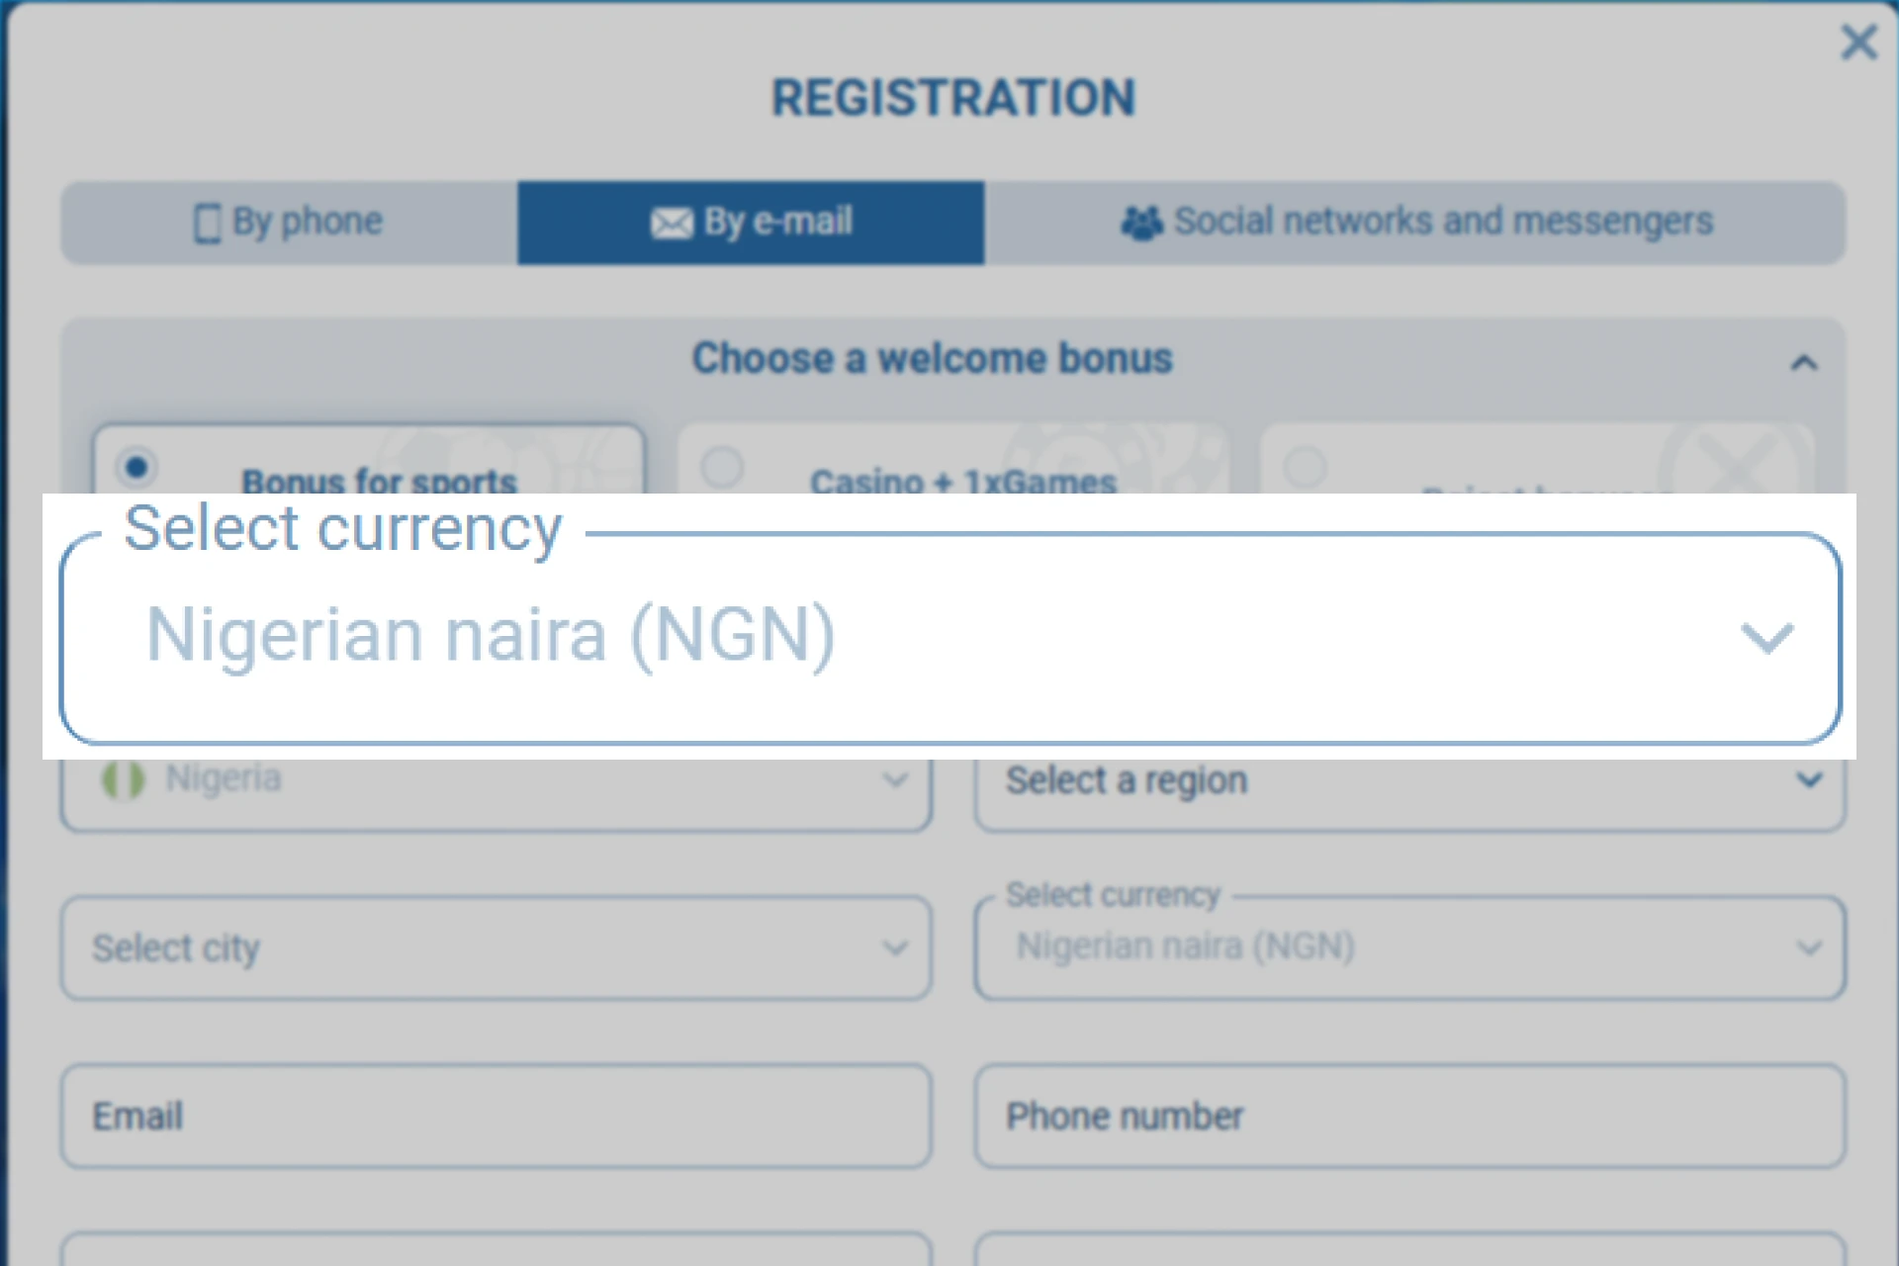Close the registration dialog
Viewport: 1899px width, 1266px height.
(x=1858, y=43)
